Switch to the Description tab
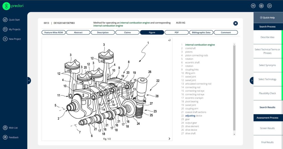The width and height of the screenshot is (283, 149). point(103,32)
